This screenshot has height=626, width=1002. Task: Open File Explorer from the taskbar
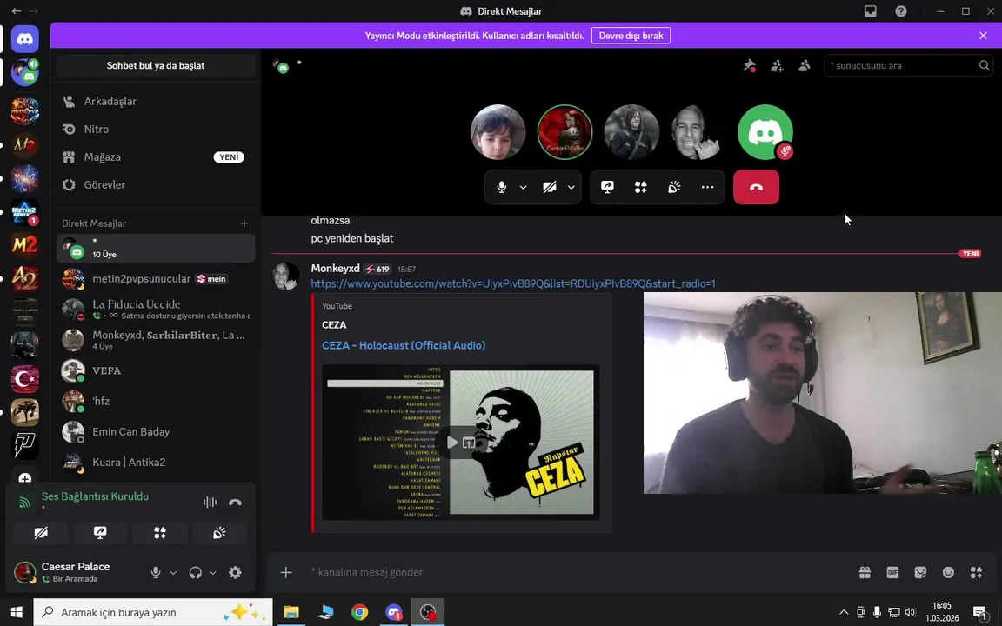point(291,612)
